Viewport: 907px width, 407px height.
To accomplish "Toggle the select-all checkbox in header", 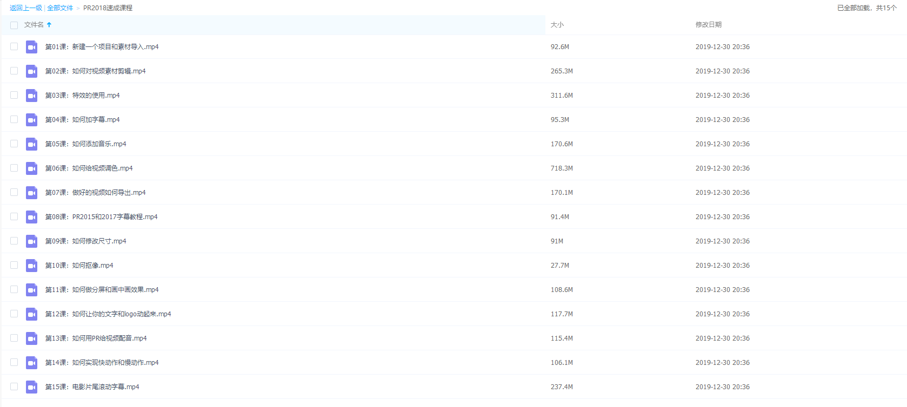I will (x=14, y=25).
